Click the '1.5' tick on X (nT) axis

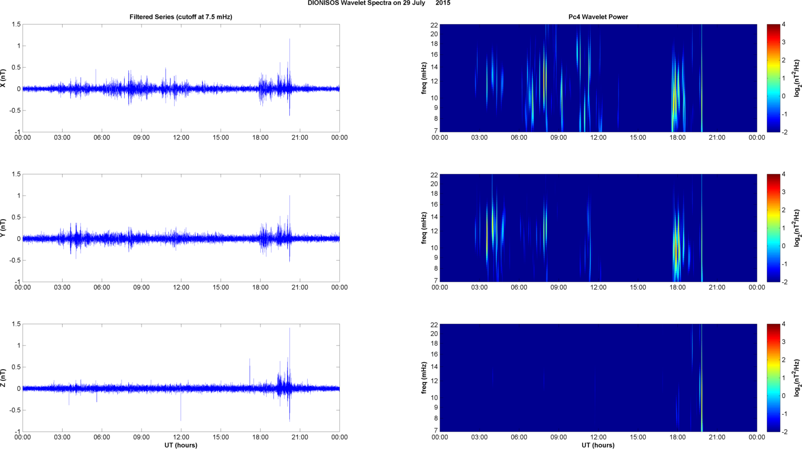(16, 24)
